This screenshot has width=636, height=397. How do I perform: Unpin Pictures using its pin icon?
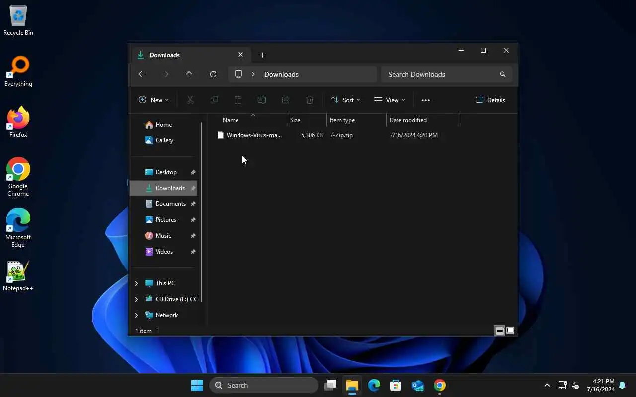pyautogui.click(x=193, y=220)
